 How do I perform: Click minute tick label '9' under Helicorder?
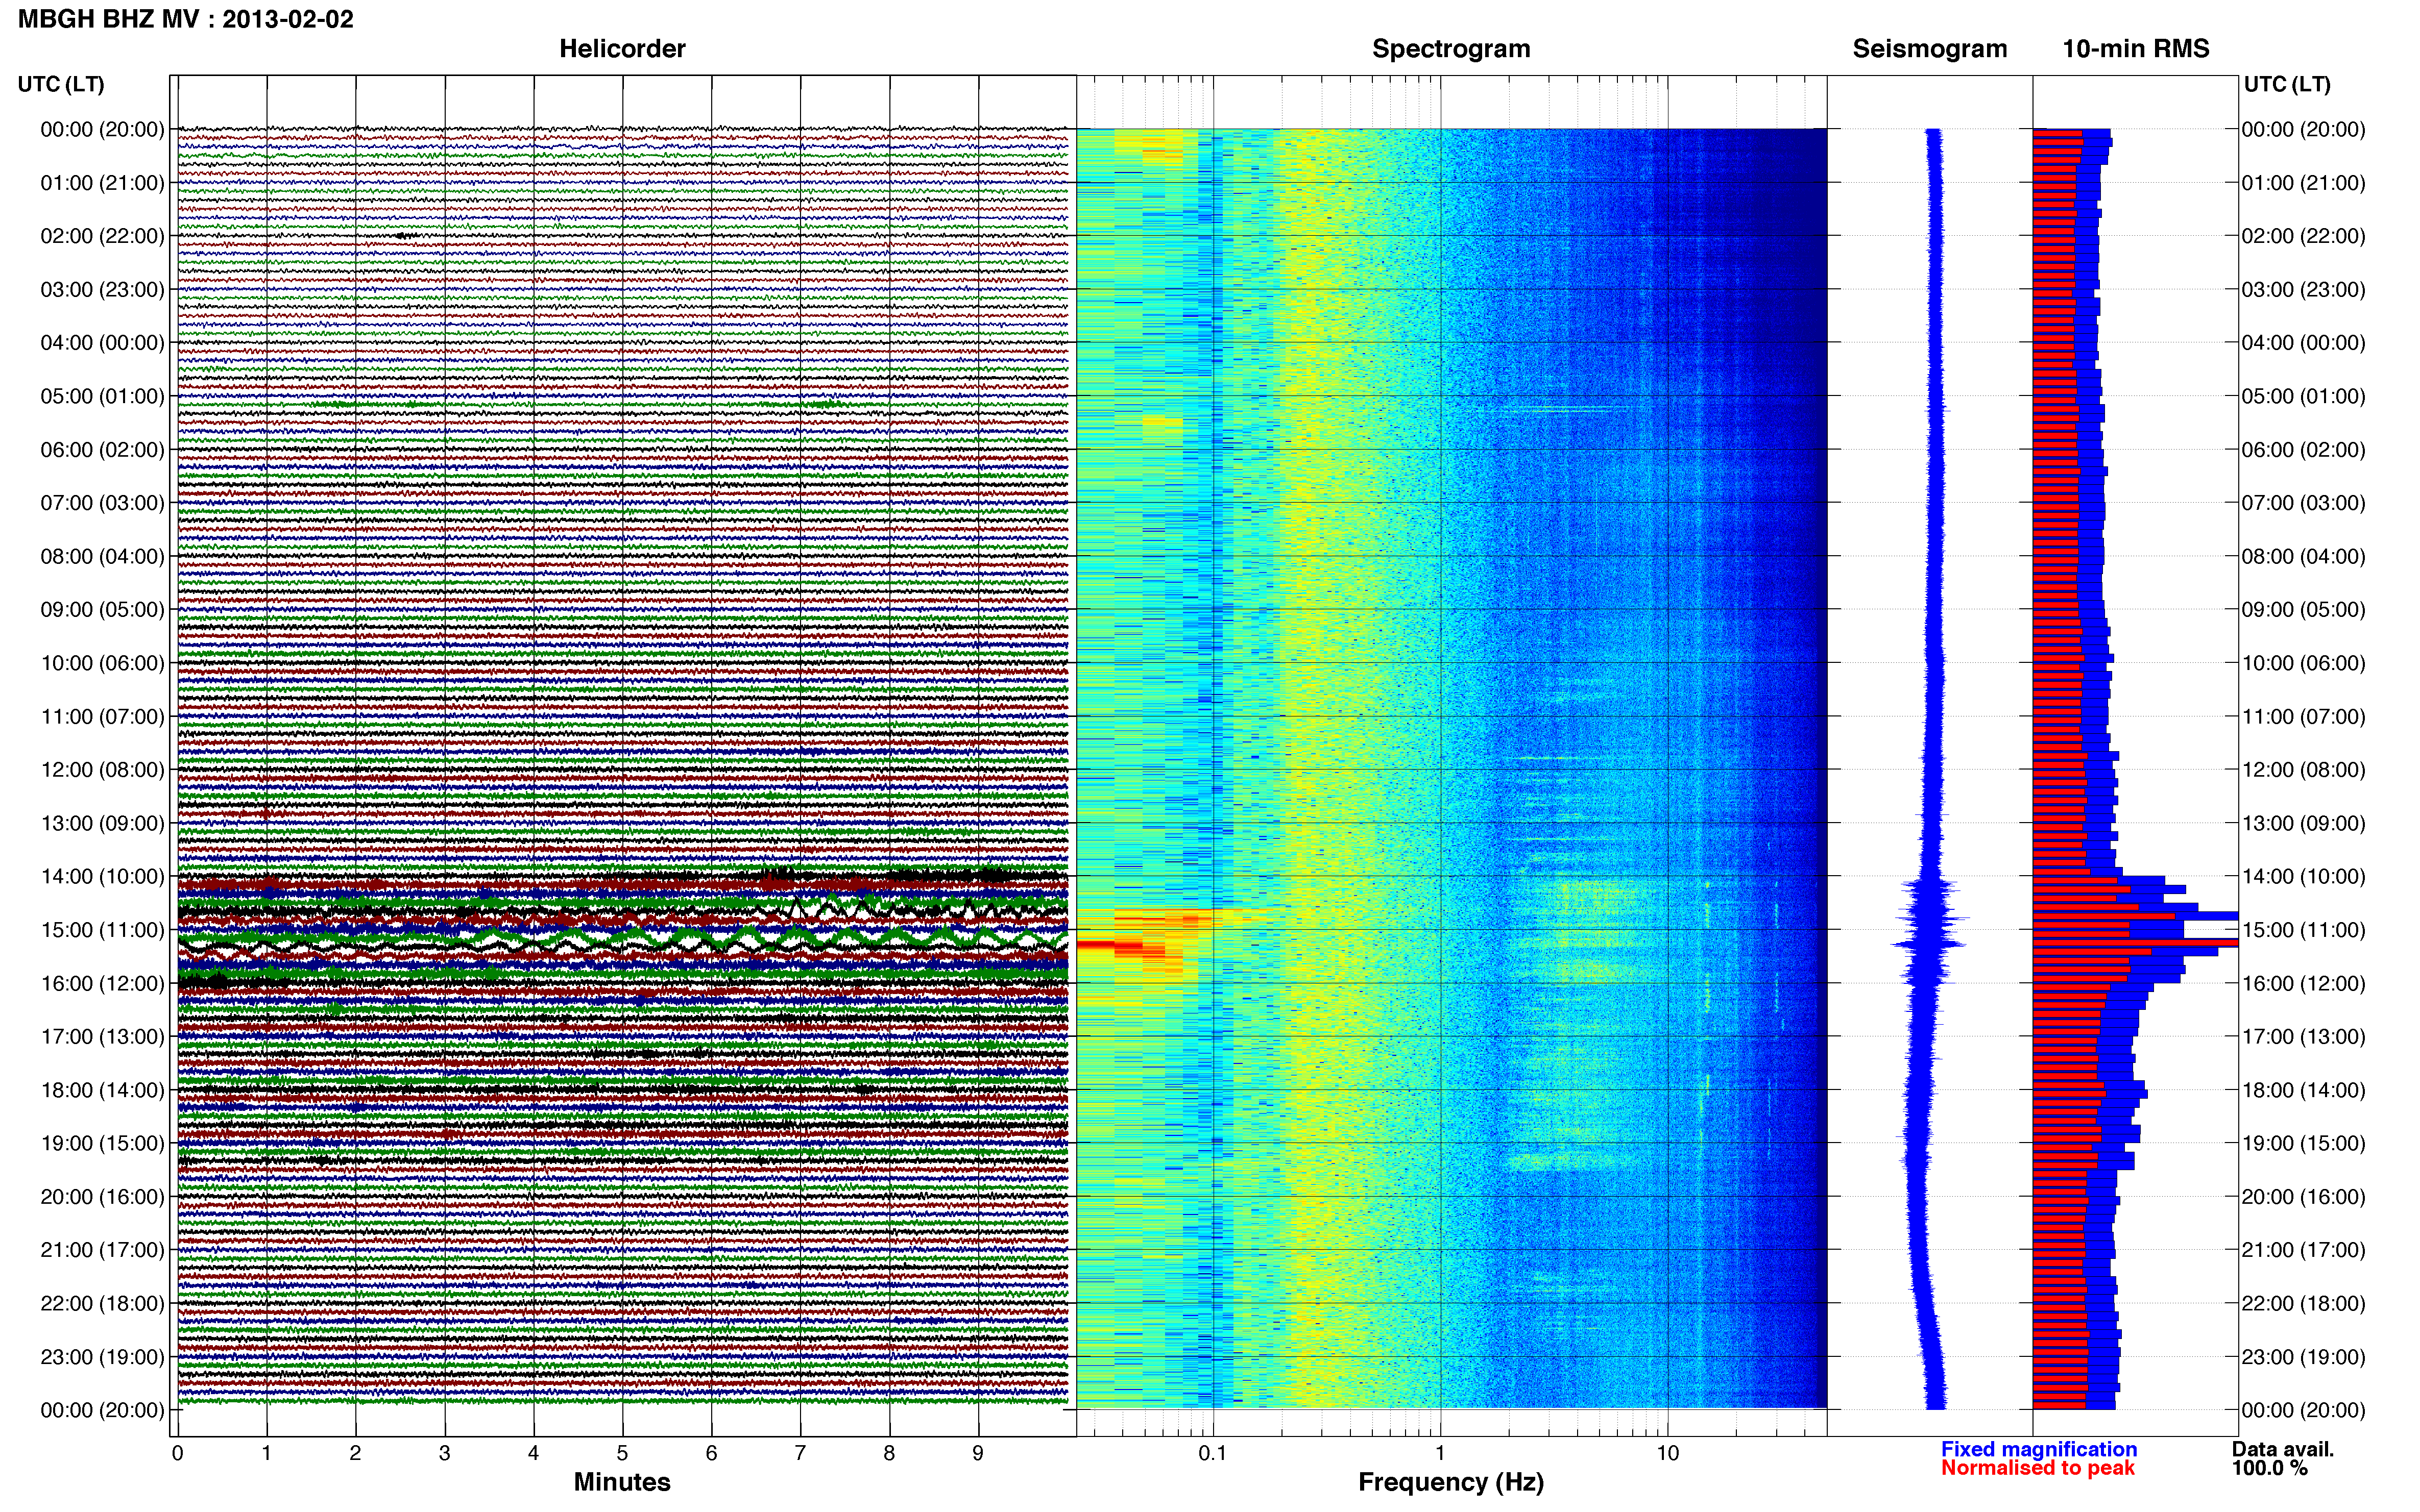tap(977, 1453)
